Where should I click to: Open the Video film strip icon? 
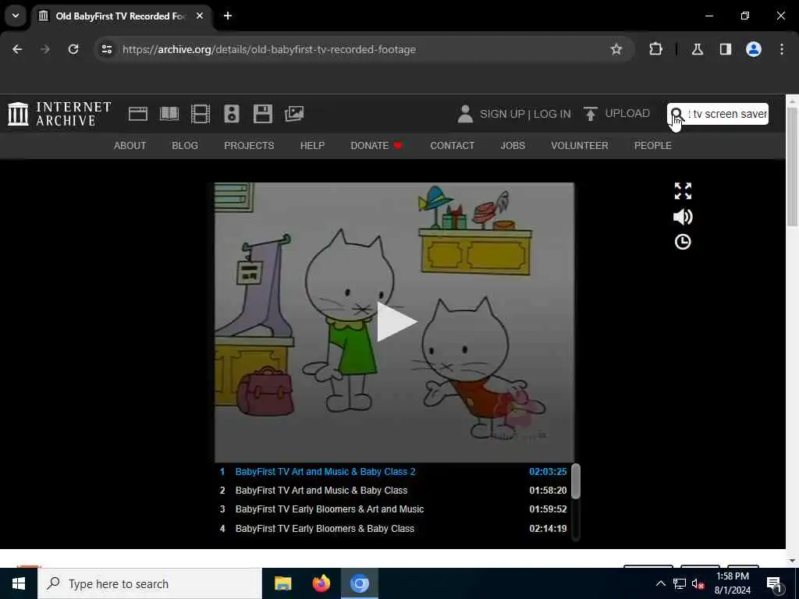click(201, 114)
